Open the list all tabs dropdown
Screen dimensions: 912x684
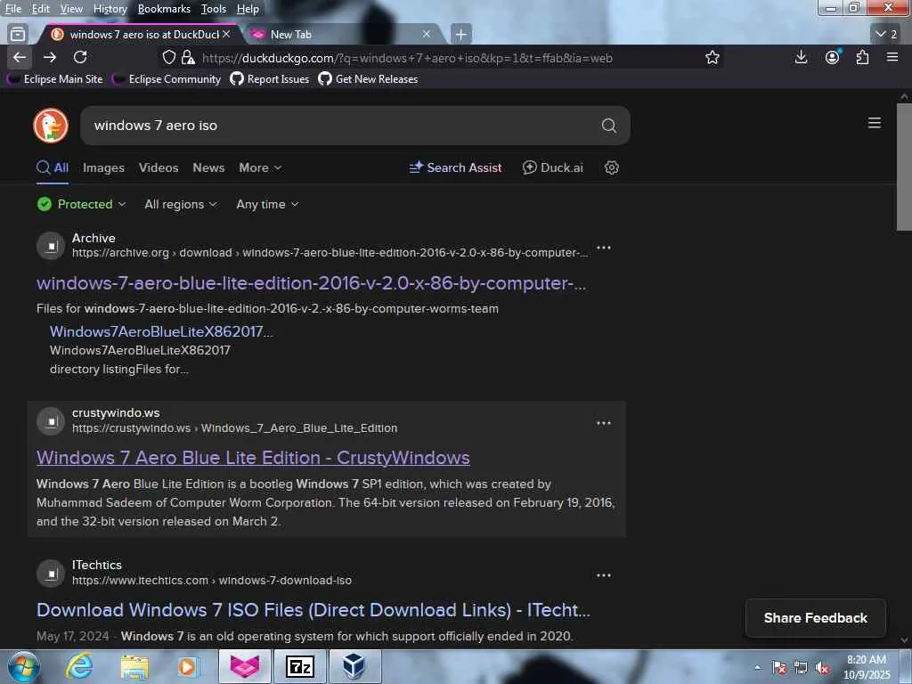coord(886,35)
